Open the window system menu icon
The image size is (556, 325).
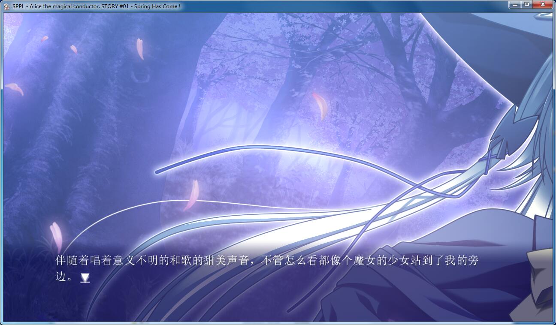[6, 6]
